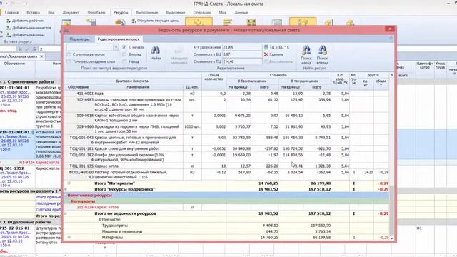The width and height of the screenshot is (457, 257).
Task: Open the Операции ribbon tab
Action: [x=201, y=13]
